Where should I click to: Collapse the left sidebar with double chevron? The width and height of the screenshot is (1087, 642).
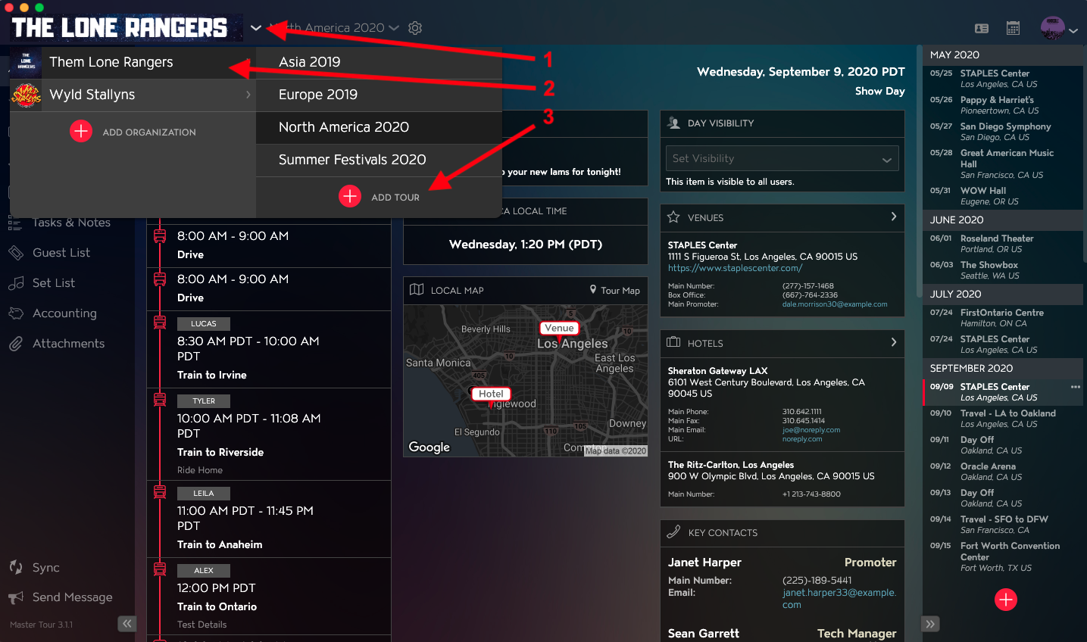click(x=127, y=624)
